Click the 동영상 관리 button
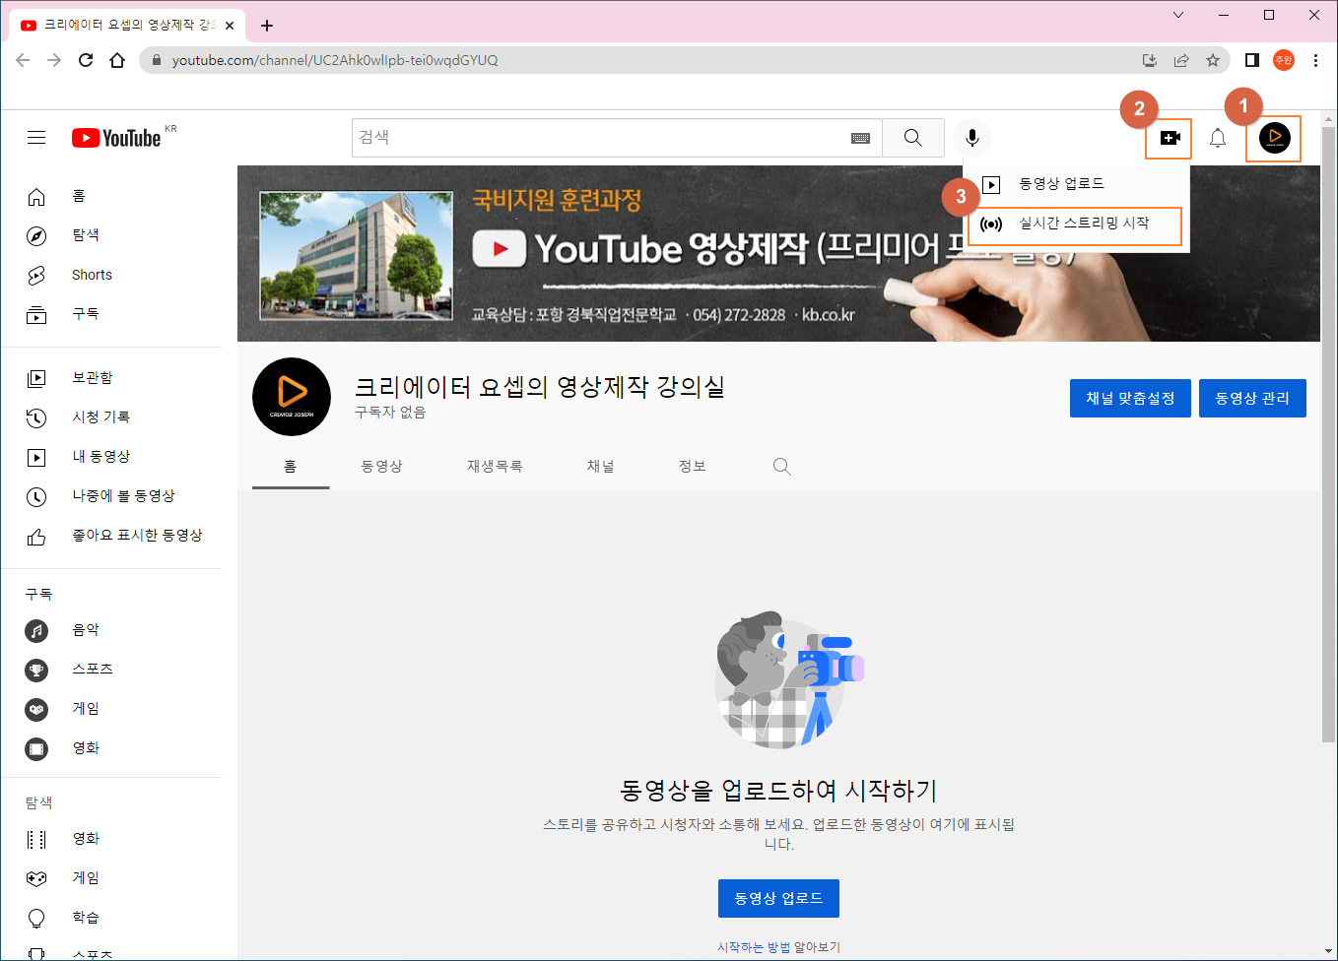Image resolution: width=1338 pixels, height=961 pixels. [1252, 398]
